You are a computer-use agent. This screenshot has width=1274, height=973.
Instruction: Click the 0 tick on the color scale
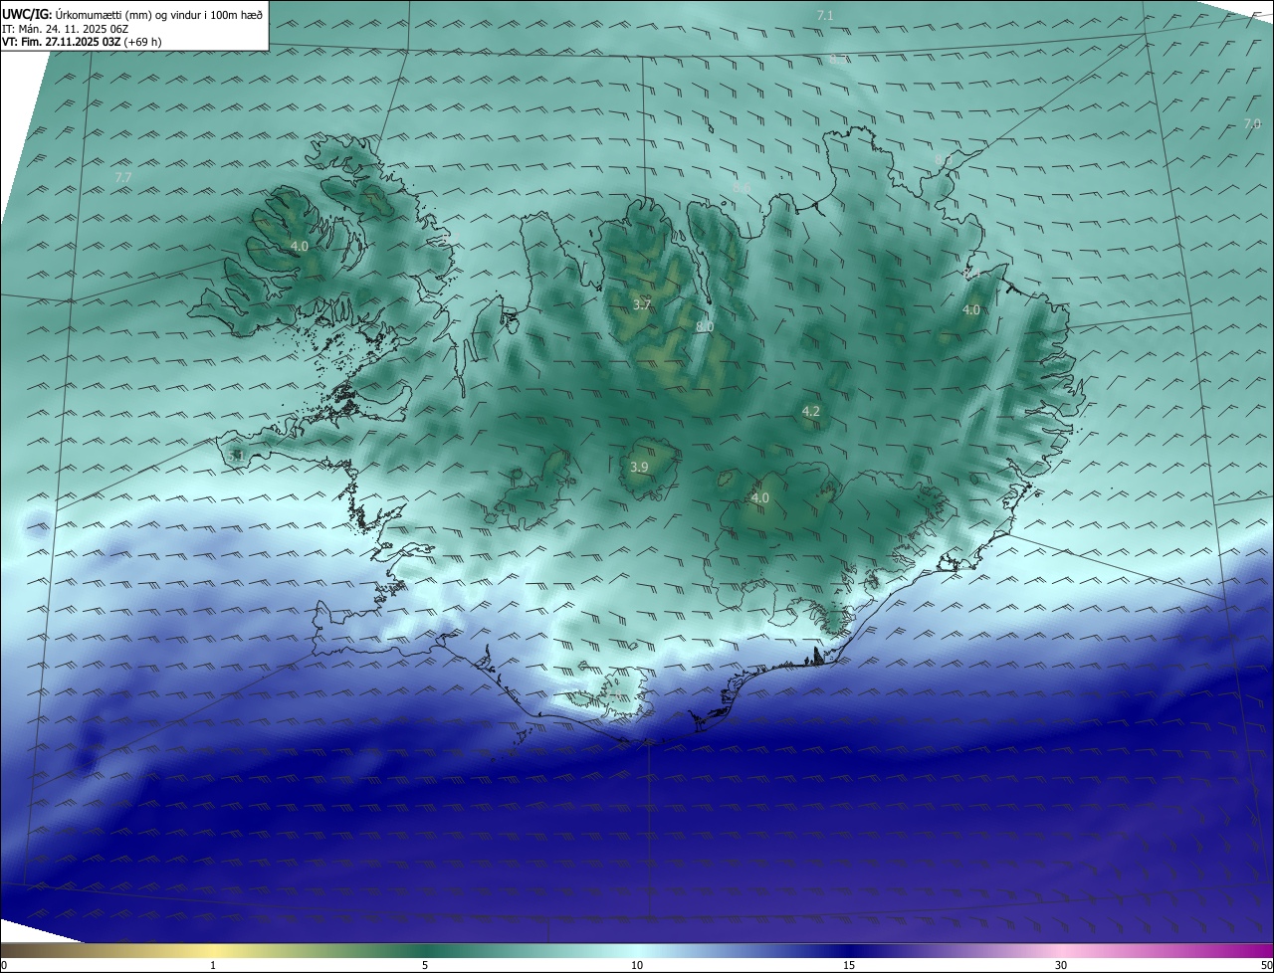tap(4, 965)
